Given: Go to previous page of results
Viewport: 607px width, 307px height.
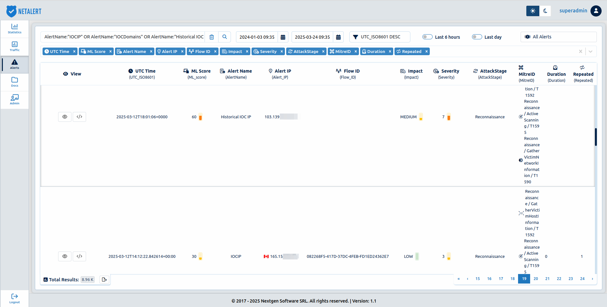Looking at the screenshot, I should (x=468, y=279).
